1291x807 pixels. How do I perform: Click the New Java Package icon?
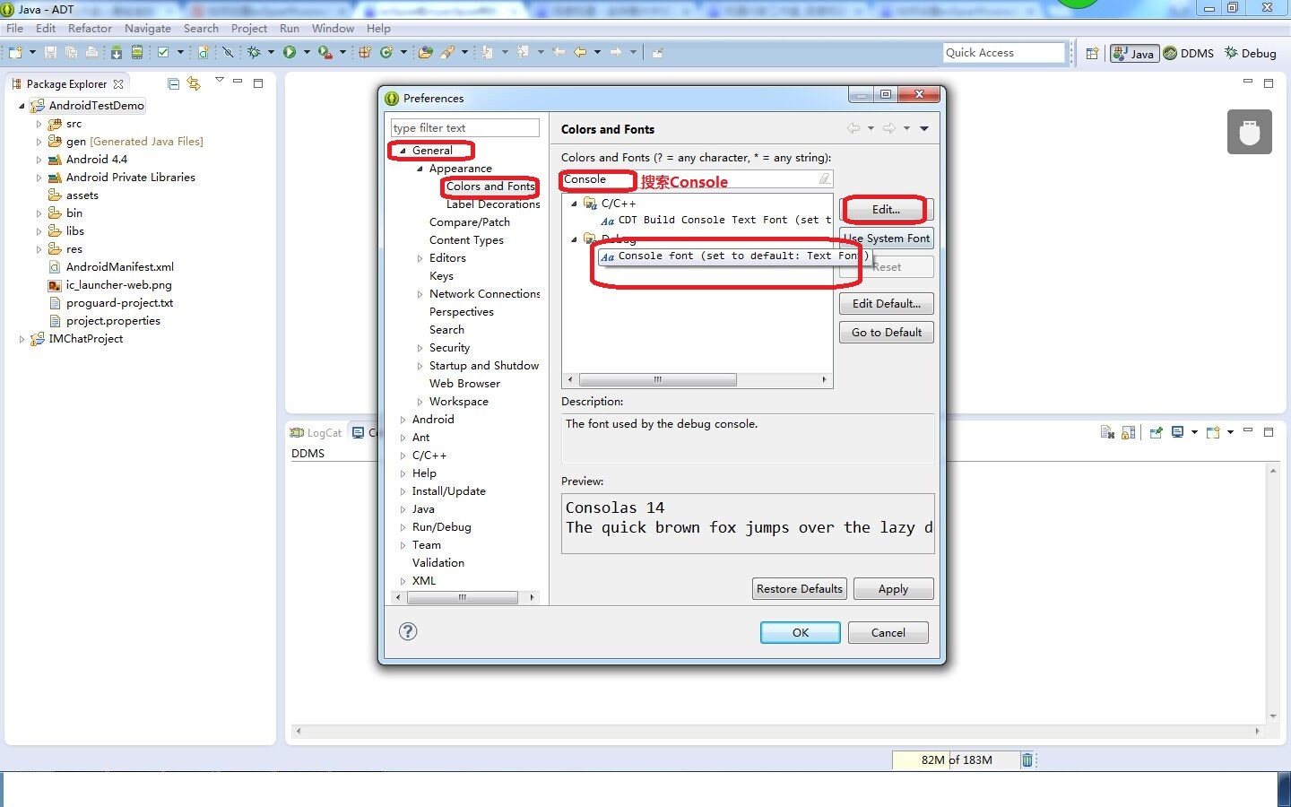[x=365, y=53]
